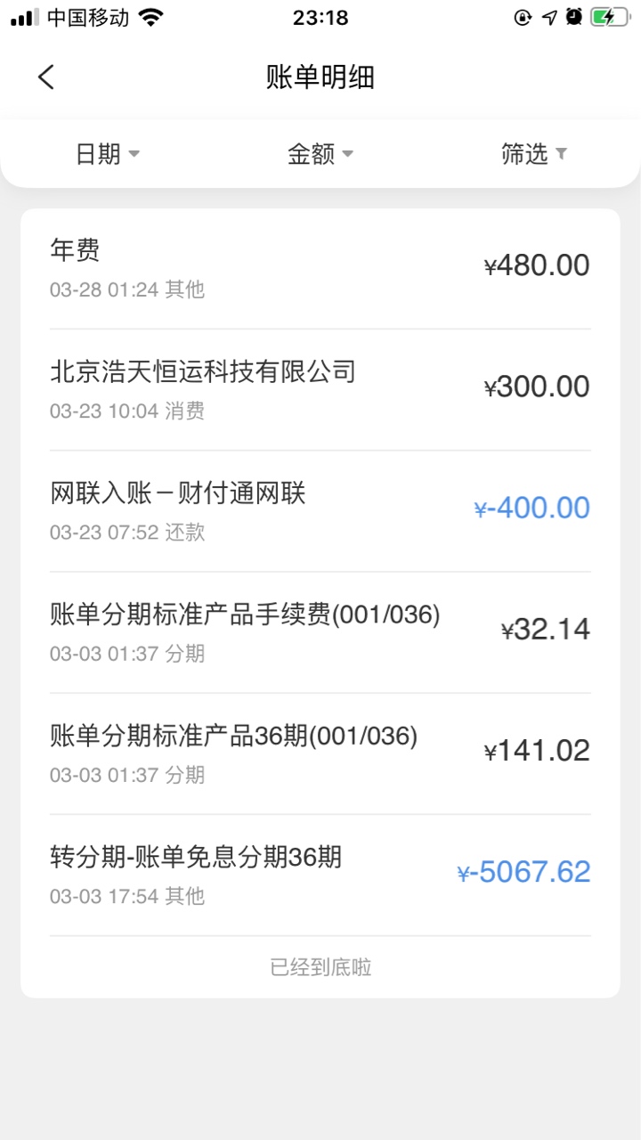Tap the alarm clock status icon
Image resolution: width=641 pixels, height=1140 pixels.
[x=574, y=17]
